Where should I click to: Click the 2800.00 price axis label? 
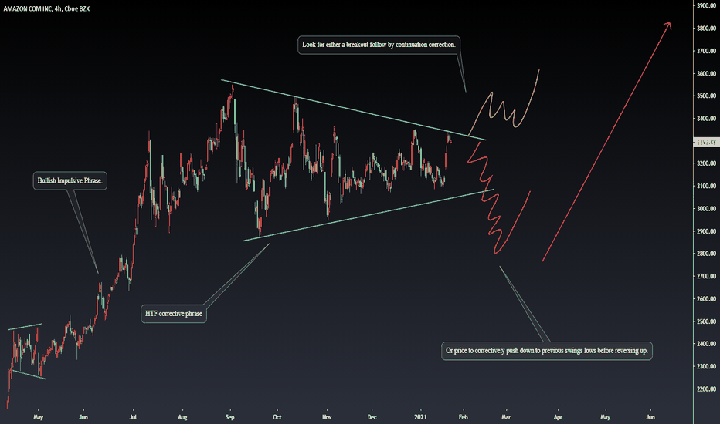[707, 254]
